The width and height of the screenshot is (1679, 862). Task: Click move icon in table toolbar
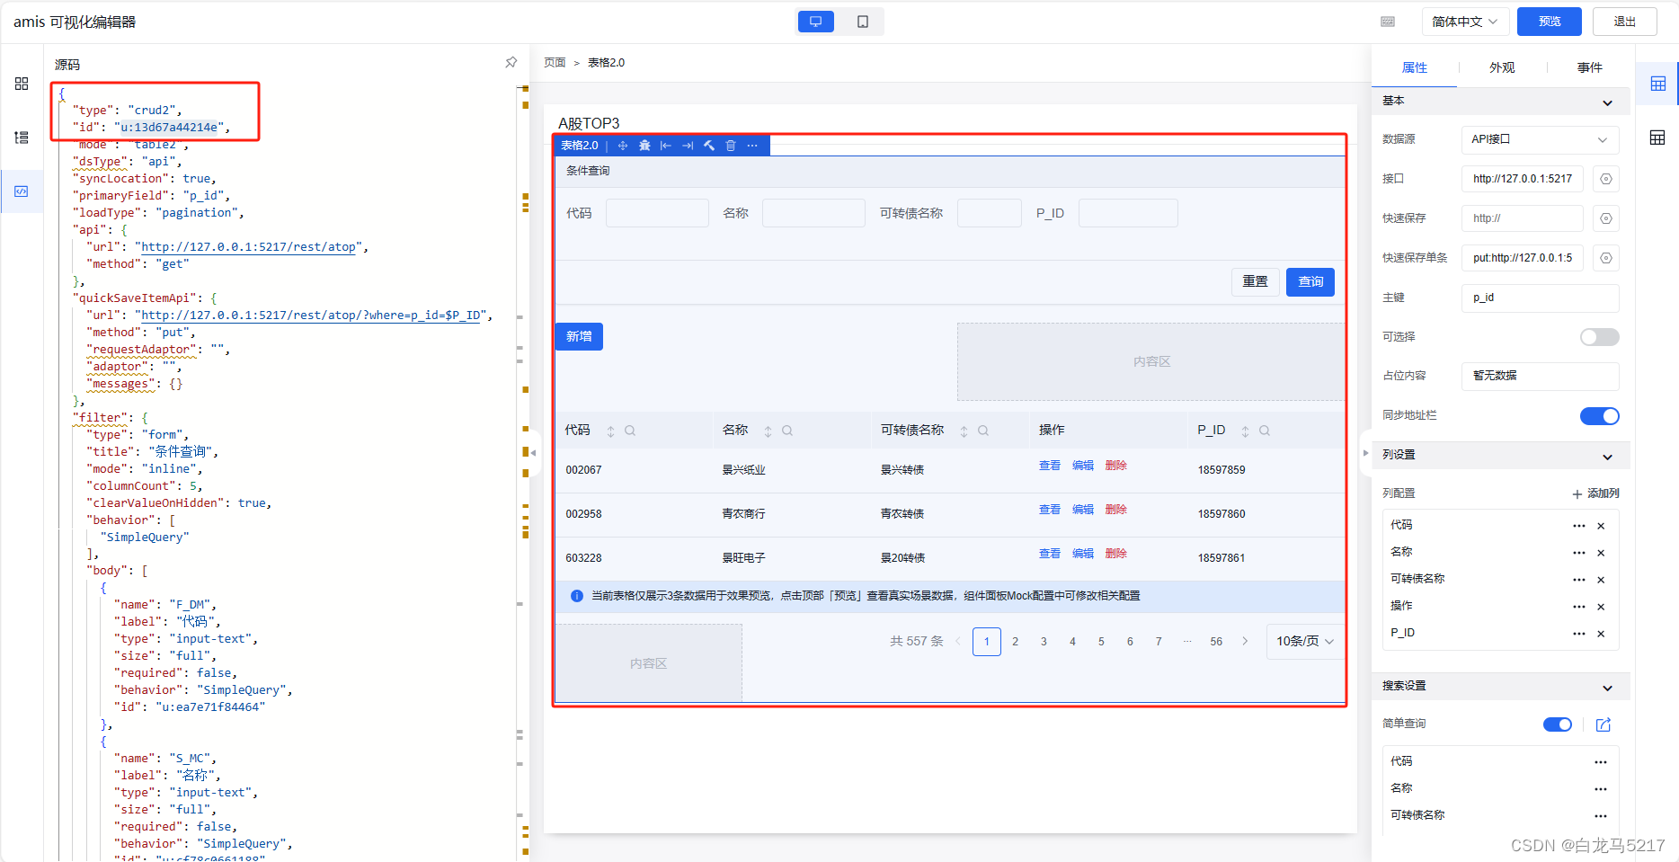(x=623, y=146)
